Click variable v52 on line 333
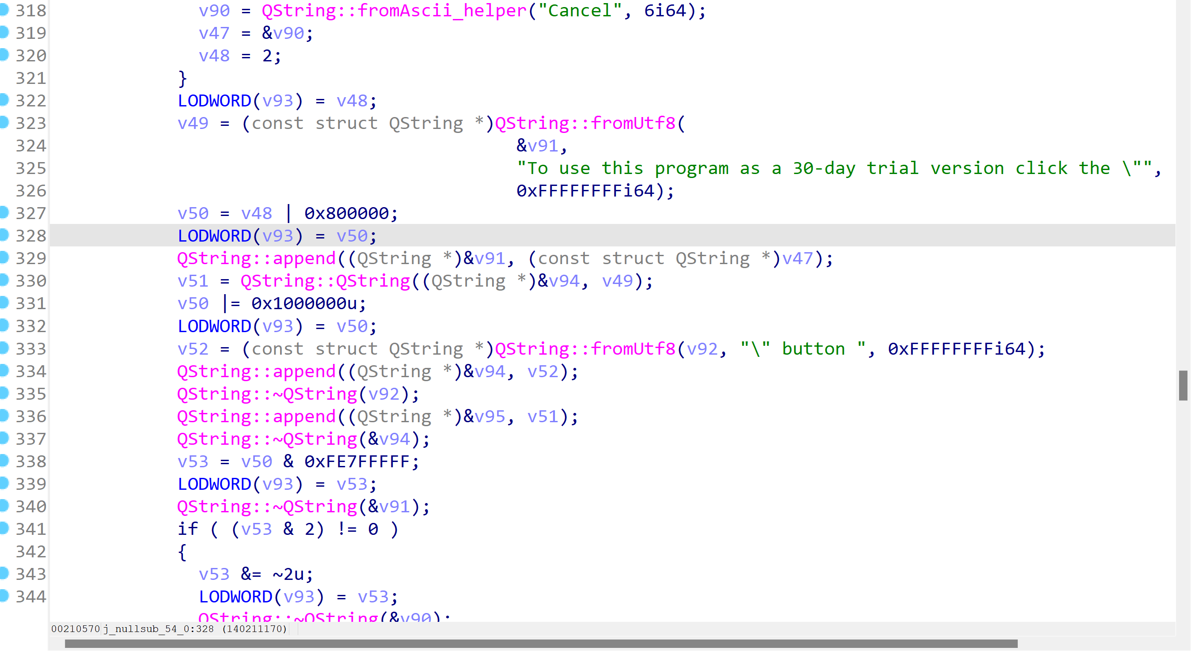This screenshot has height=651, width=1191. pos(193,348)
